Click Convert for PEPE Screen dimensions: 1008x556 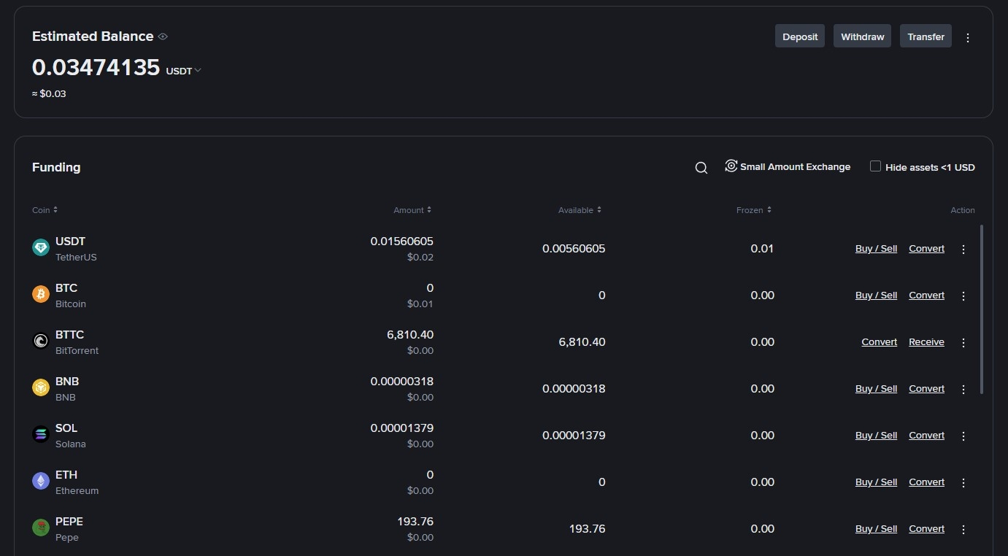pos(926,529)
